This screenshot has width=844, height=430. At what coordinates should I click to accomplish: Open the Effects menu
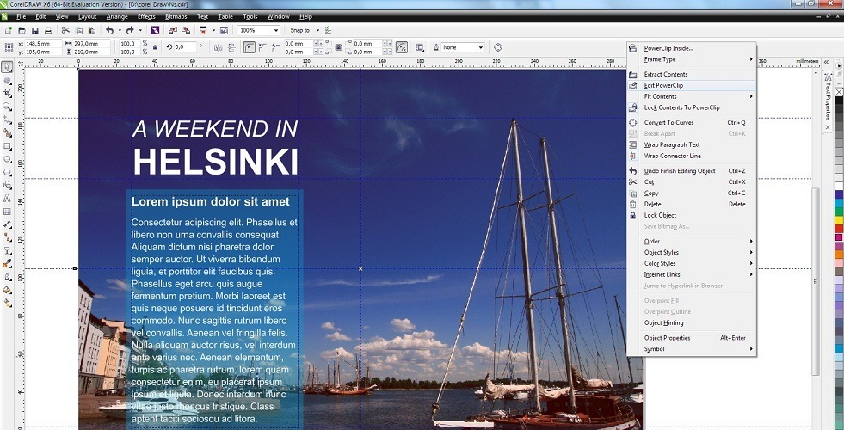pos(146,16)
